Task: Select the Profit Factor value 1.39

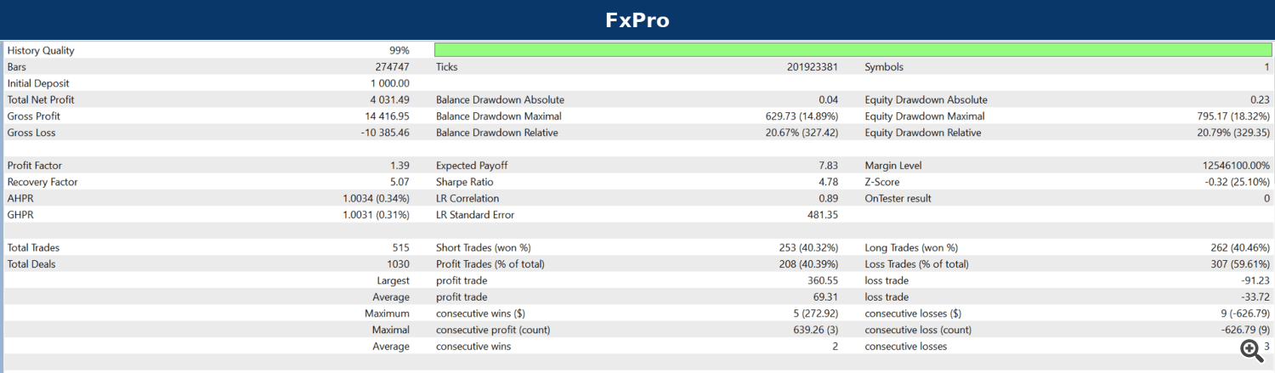Action: click(x=399, y=166)
